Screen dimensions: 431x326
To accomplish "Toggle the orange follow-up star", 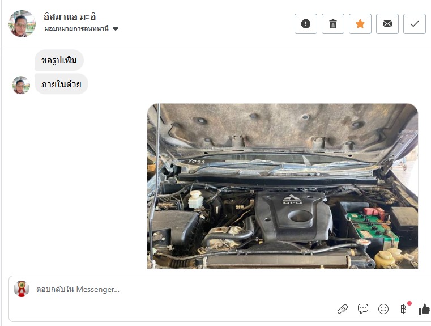I will [360, 24].
